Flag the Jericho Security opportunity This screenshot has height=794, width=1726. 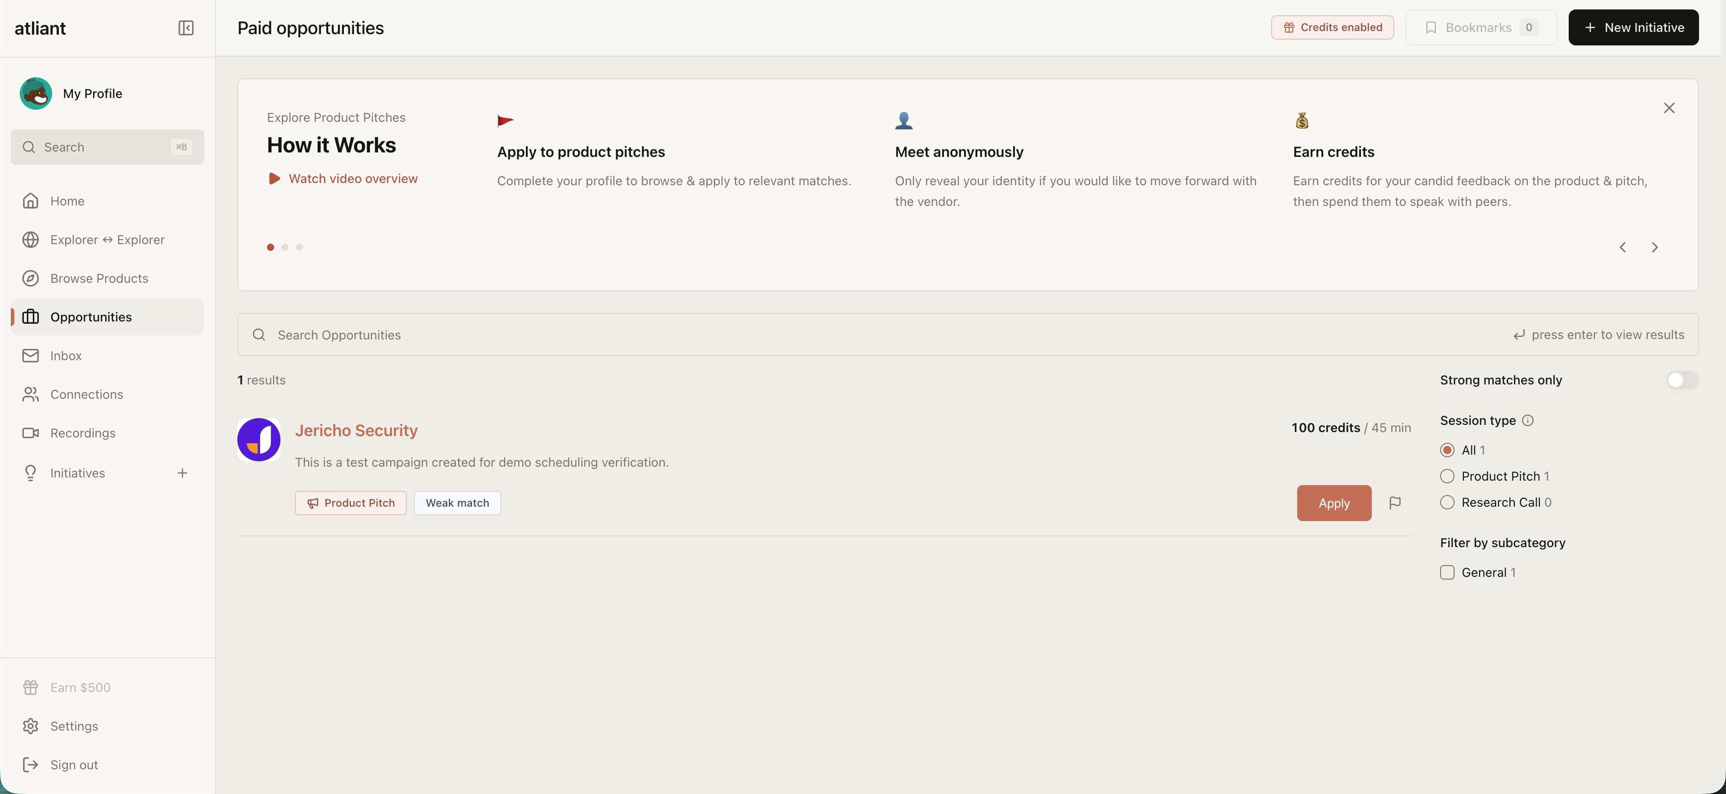point(1394,503)
